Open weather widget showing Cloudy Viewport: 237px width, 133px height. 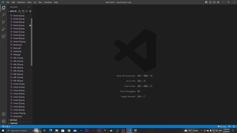191,130
